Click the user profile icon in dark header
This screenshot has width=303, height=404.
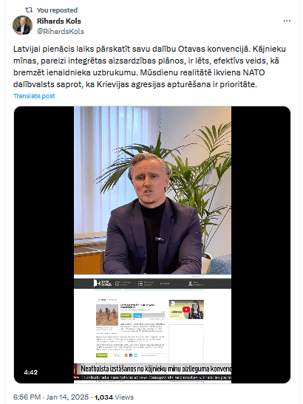coord(191,284)
